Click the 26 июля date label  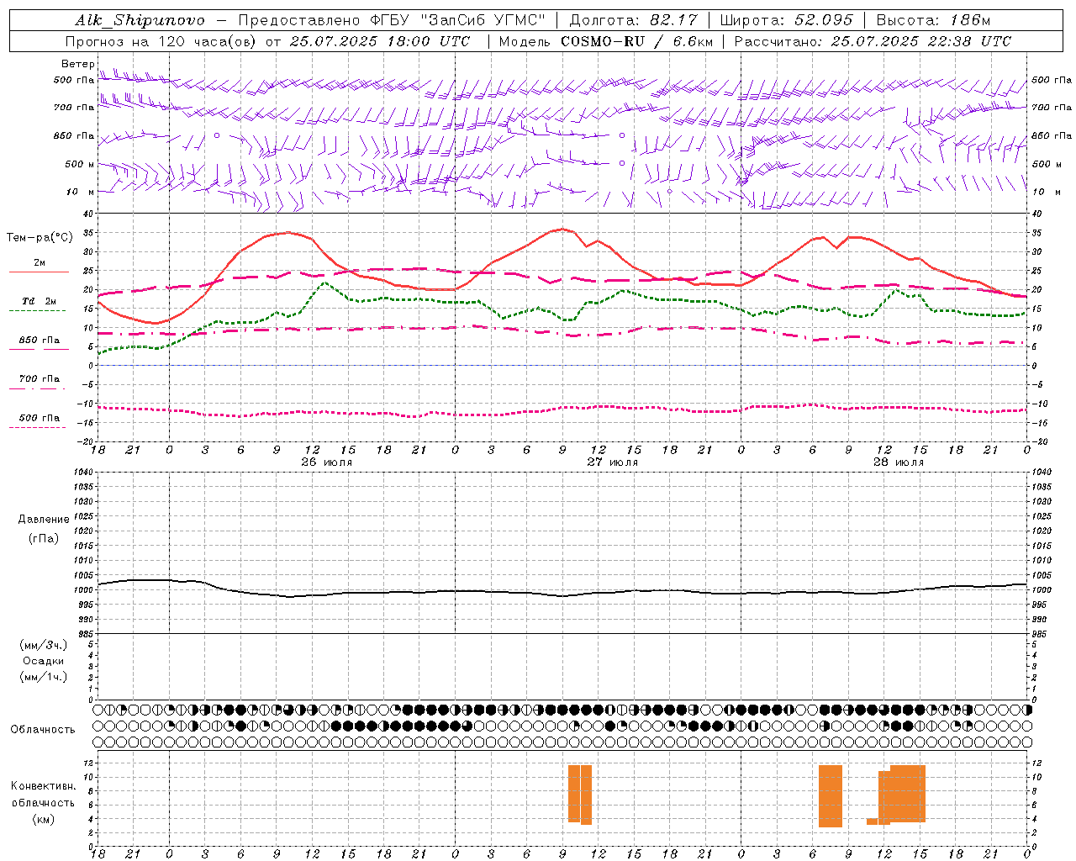[327, 462]
